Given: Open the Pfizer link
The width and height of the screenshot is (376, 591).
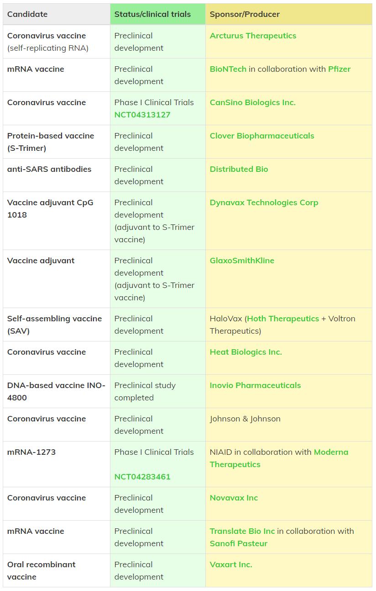Looking at the screenshot, I should (x=339, y=69).
